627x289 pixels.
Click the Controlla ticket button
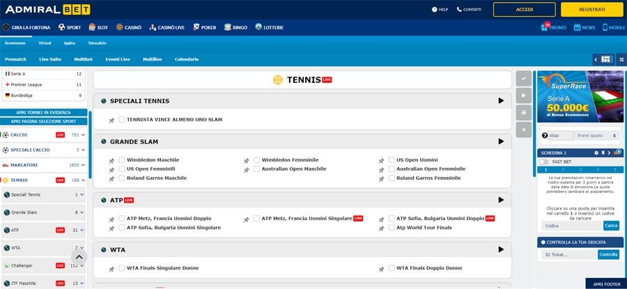[609, 255]
